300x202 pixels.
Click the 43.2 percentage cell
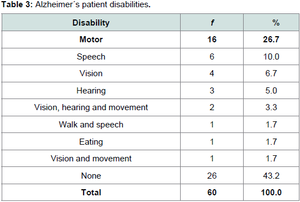(x=271, y=176)
